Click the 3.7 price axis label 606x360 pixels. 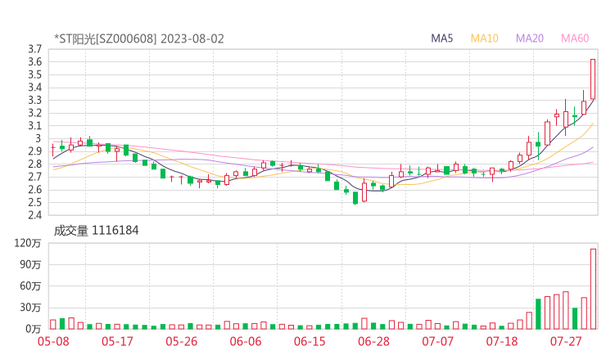pyautogui.click(x=34, y=49)
